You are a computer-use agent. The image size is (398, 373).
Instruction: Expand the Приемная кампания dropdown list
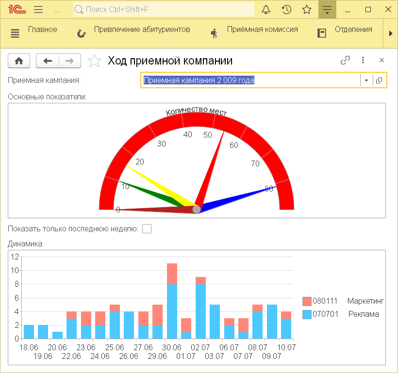pyautogui.click(x=366, y=81)
